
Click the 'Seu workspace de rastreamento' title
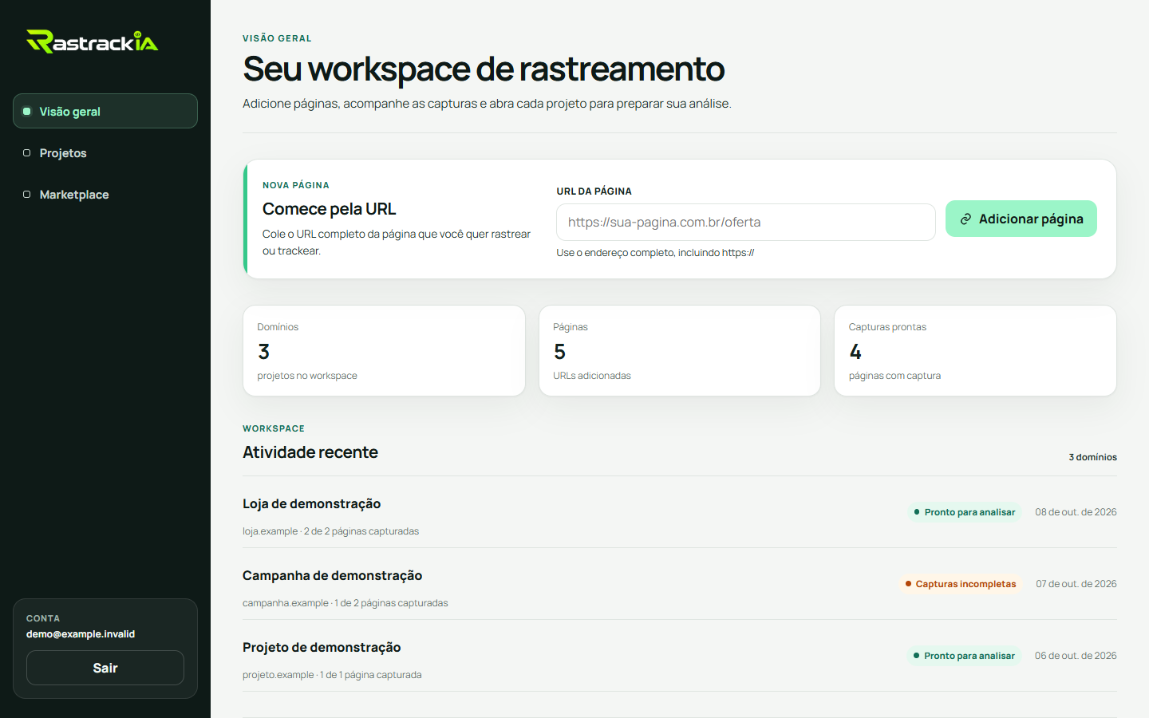(x=484, y=69)
